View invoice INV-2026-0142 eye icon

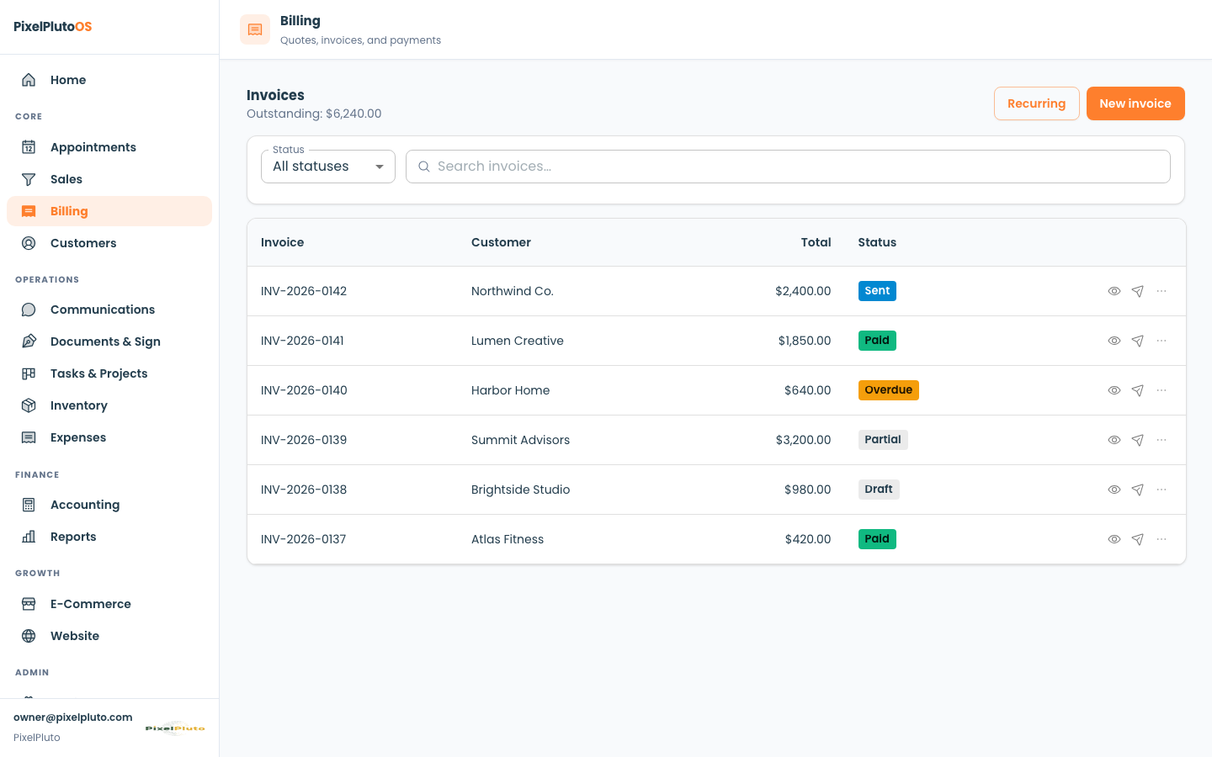point(1114,291)
